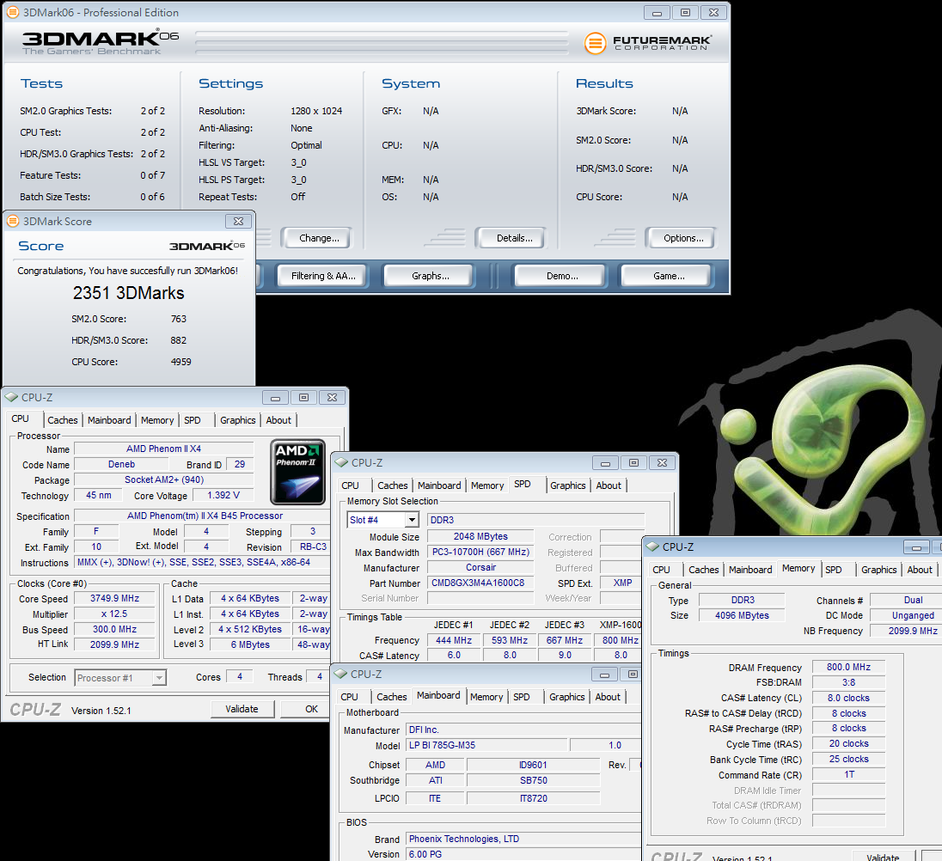
Task: Open Graphics tab in CPU-Z processor window
Action: coord(238,420)
